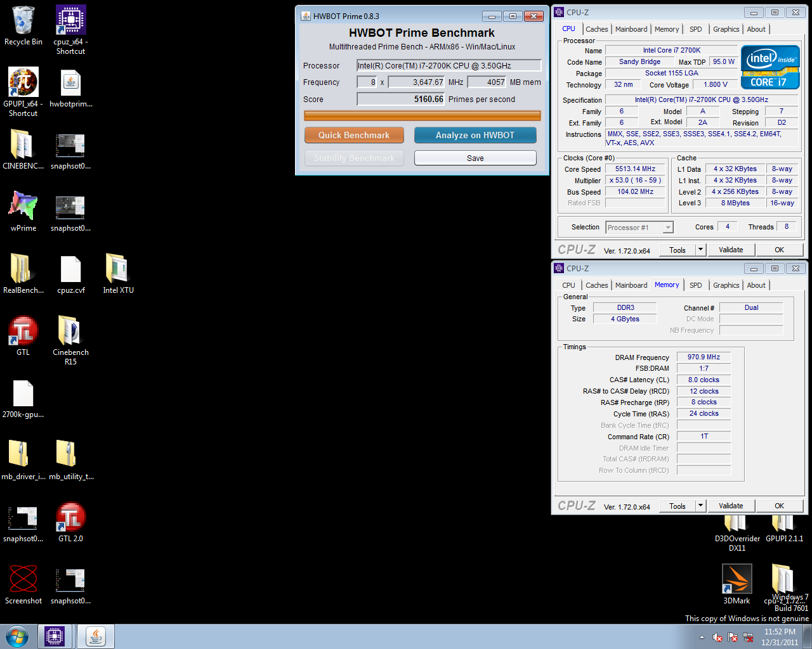
Task: Select the Cinebench R15 folder icon
Action: point(70,340)
